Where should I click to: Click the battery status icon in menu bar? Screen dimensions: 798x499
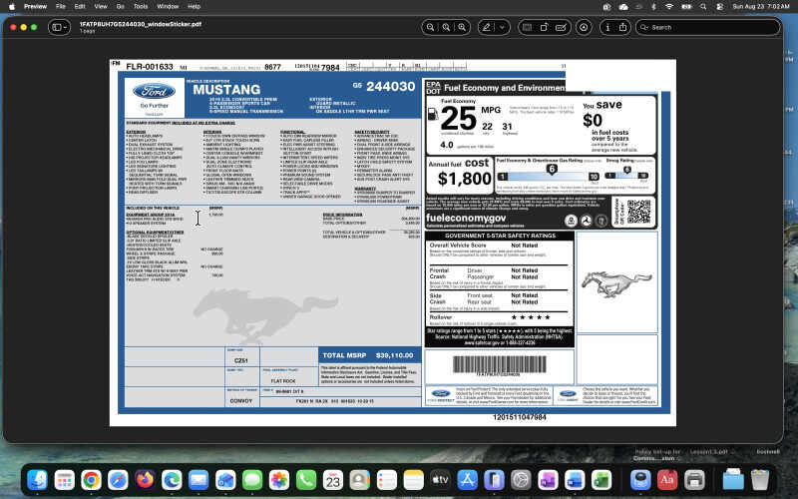[x=686, y=7]
